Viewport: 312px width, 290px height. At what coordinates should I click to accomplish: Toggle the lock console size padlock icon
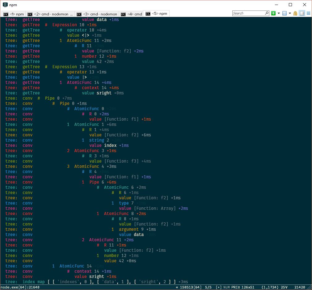[295, 13]
